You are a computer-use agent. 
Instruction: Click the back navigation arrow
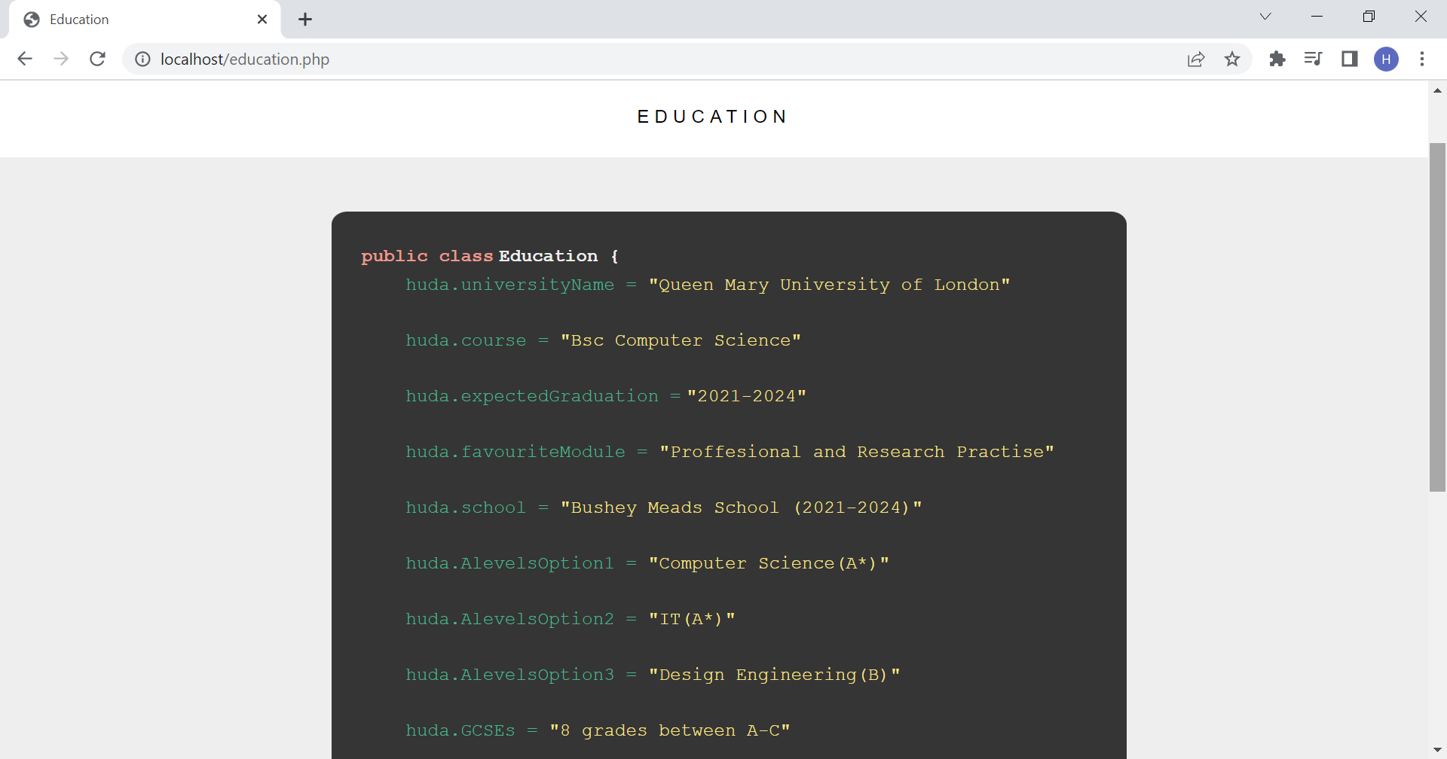25,59
